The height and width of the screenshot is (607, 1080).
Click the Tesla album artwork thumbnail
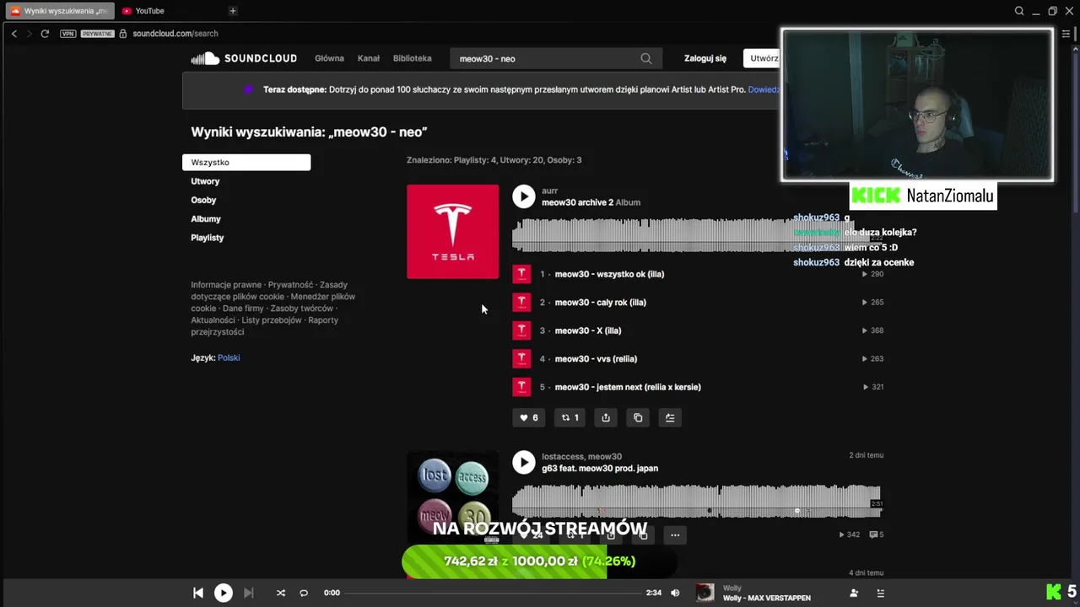[453, 232]
